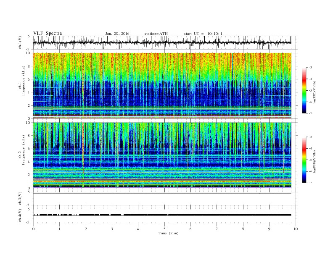Click inside the ch.1 spectrogram panel
The width and height of the screenshot is (333, 257).
[162, 86]
